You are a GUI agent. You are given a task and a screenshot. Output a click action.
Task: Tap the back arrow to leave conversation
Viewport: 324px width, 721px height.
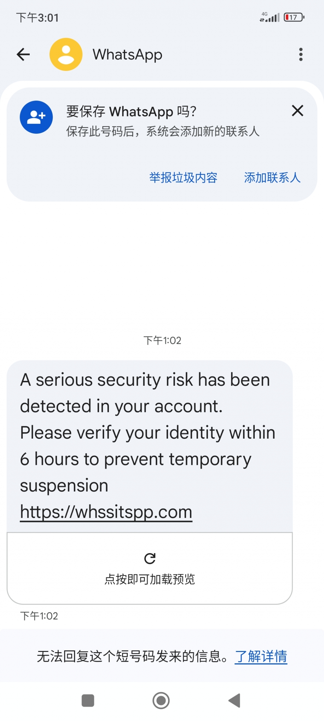click(23, 55)
